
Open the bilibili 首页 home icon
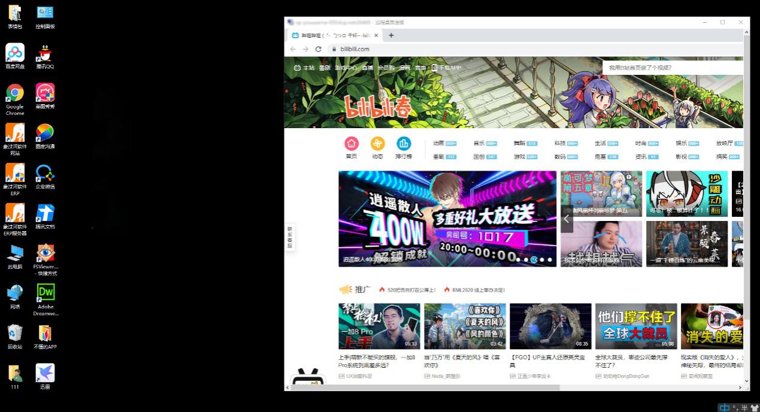(x=352, y=143)
